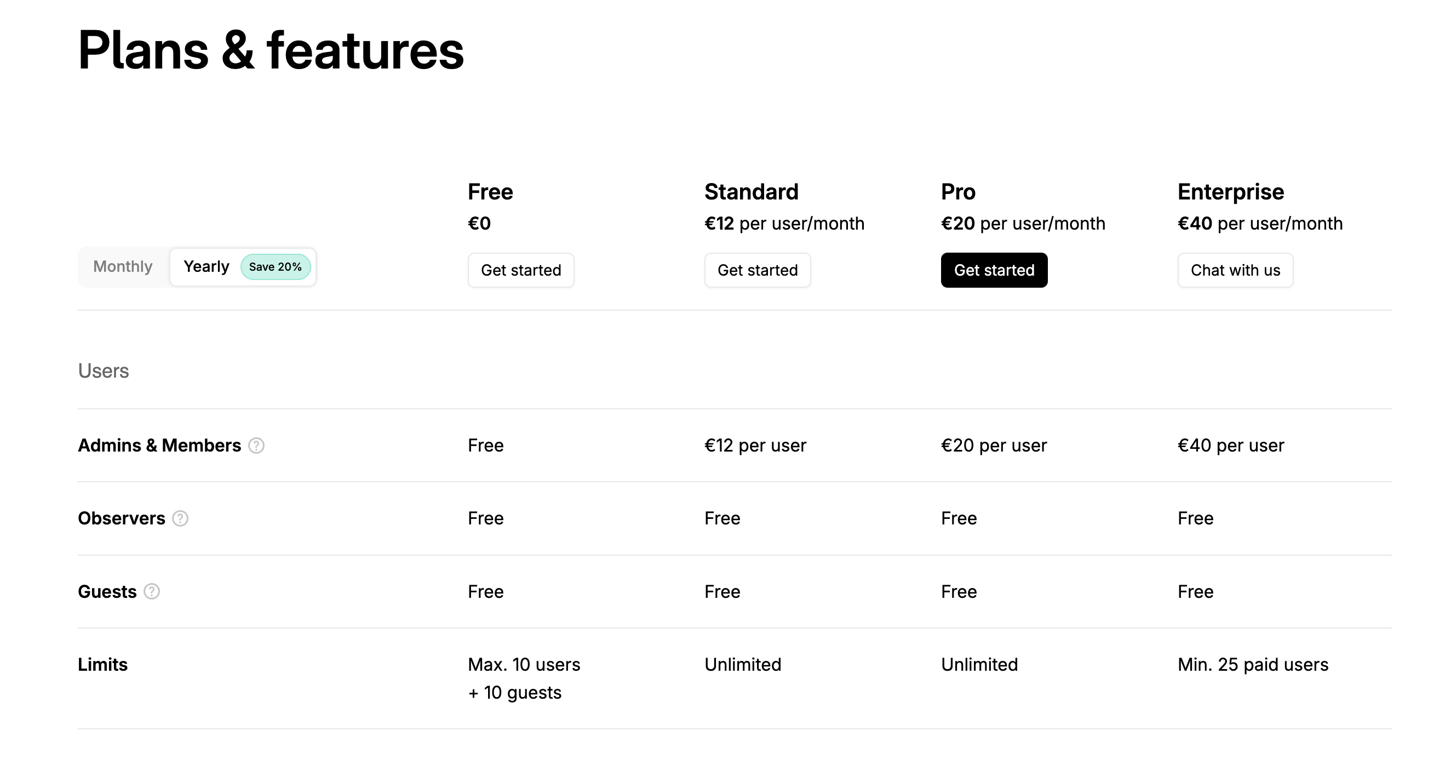Click the Save 20% badge
This screenshot has width=1445, height=765.
click(276, 267)
